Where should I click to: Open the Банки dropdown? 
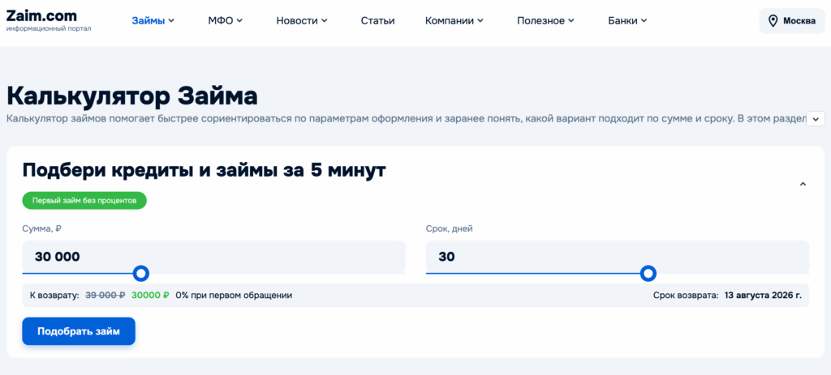pyautogui.click(x=627, y=21)
